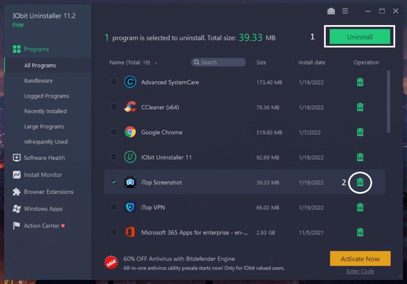This screenshot has width=407, height=284.
Task: Click the trash icon for Google Chrome
Action: tap(360, 132)
